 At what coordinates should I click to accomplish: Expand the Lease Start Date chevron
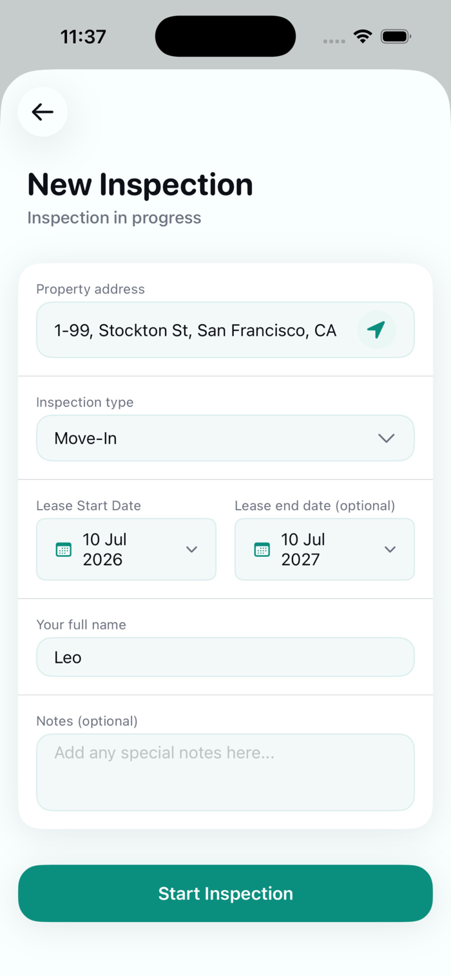191,550
